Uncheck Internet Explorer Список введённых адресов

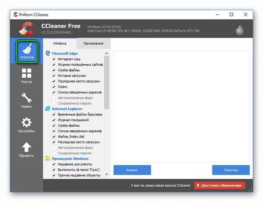54,131
